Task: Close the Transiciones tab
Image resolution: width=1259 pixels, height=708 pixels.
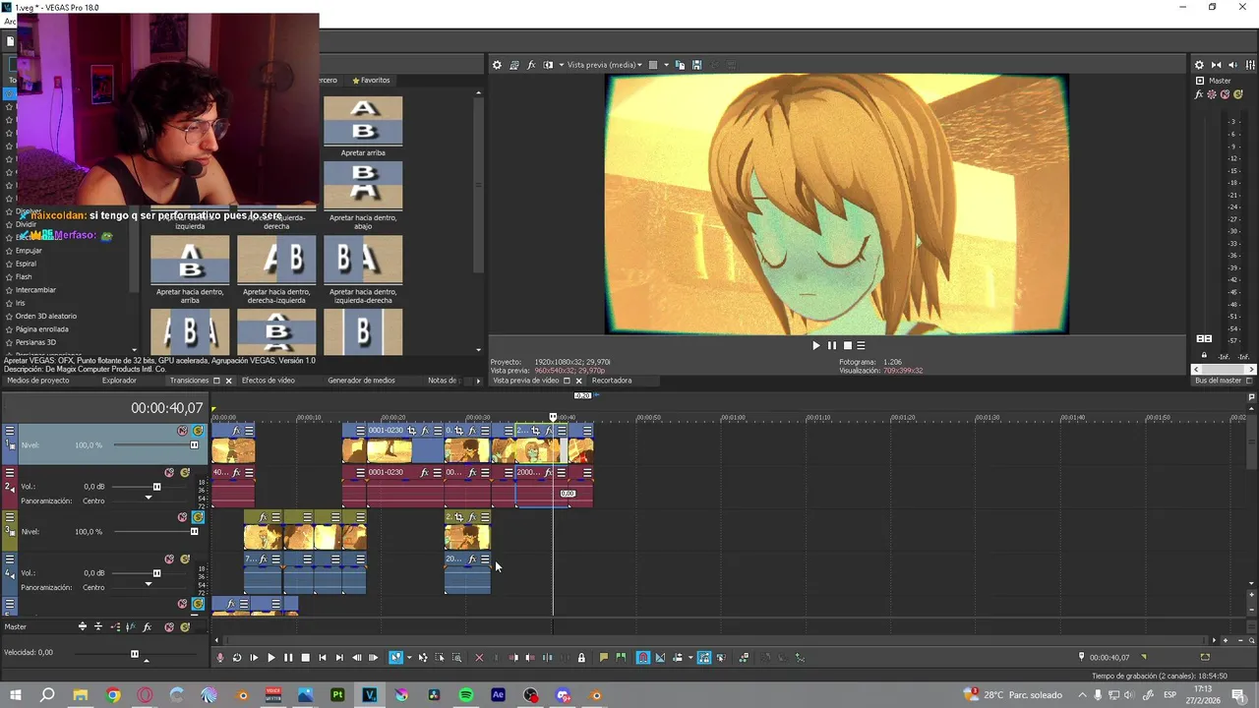Action: click(229, 381)
